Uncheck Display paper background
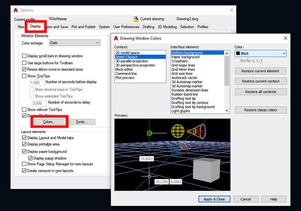 24,151
